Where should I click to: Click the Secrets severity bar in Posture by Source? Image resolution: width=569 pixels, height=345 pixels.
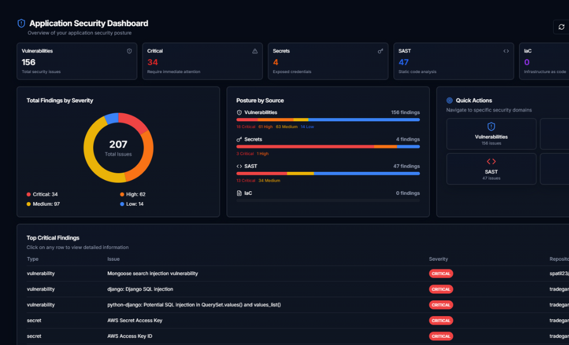pyautogui.click(x=328, y=147)
